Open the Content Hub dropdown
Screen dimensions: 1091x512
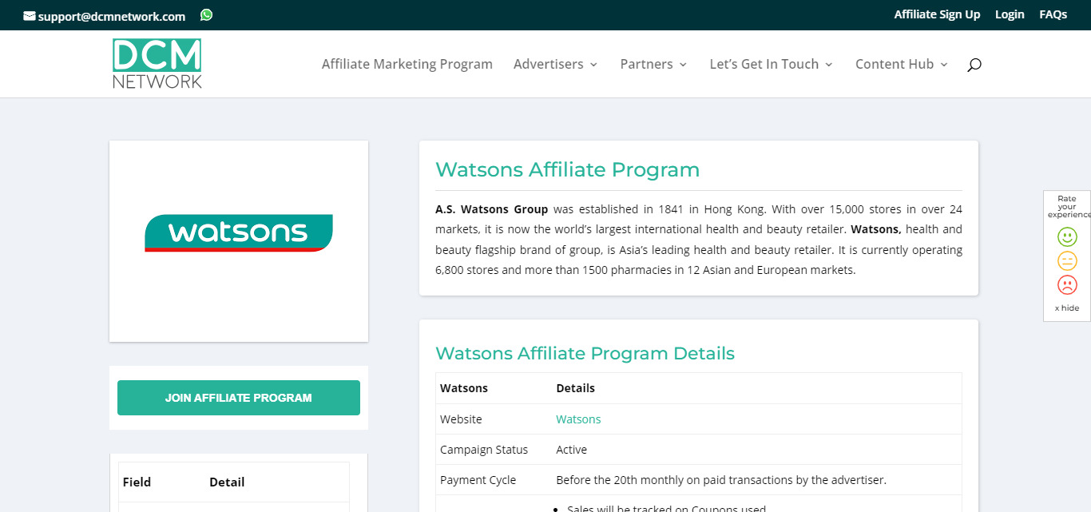[x=895, y=64]
